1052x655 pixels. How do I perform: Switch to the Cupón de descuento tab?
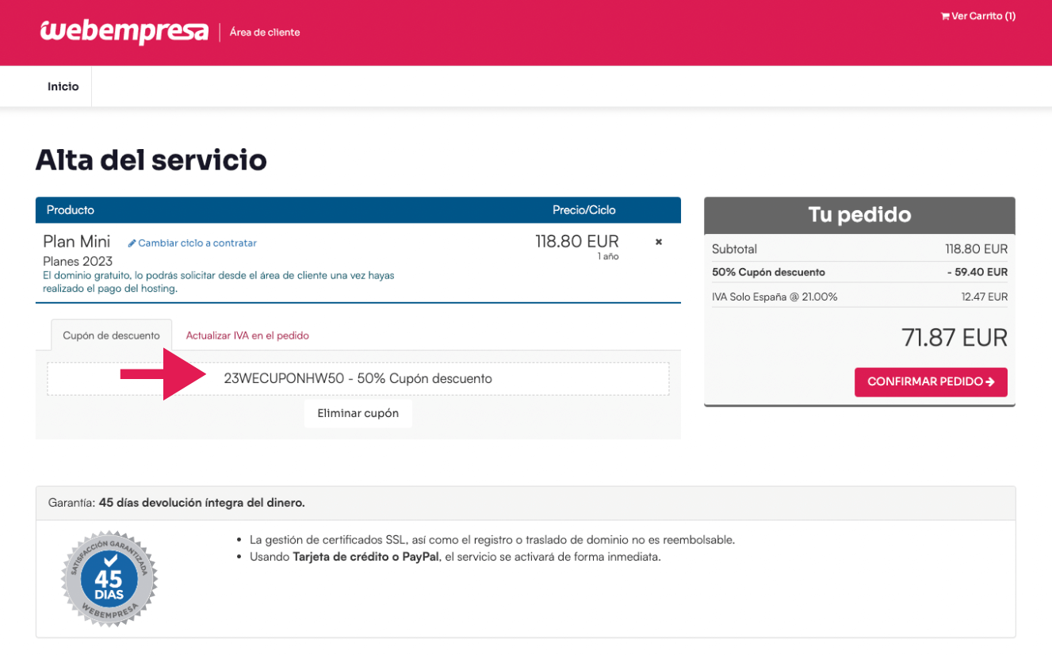click(111, 335)
